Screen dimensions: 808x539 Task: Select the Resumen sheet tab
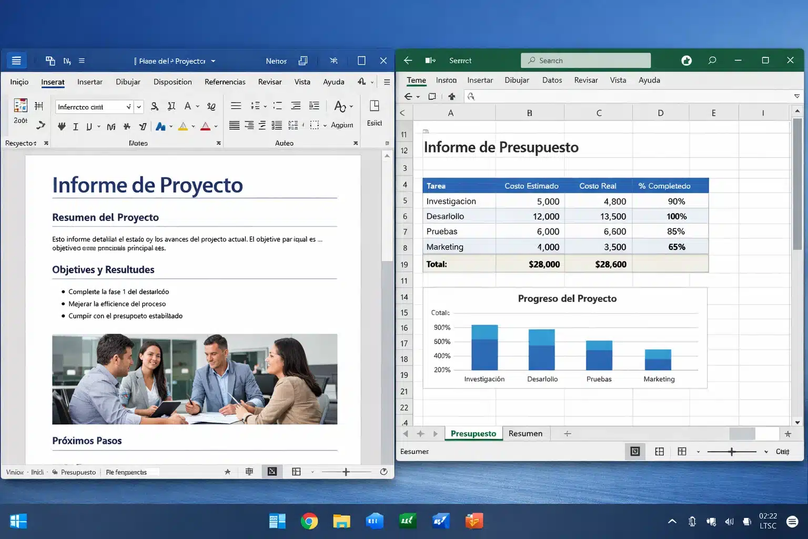[526, 433]
